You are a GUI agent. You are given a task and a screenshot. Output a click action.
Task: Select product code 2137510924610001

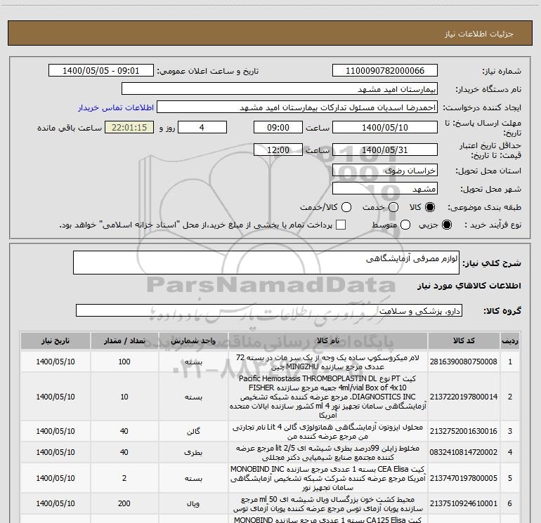(464, 503)
